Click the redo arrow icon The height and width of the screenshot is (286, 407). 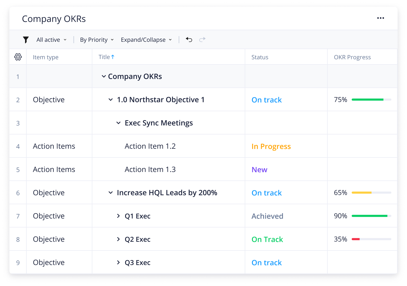tap(202, 39)
